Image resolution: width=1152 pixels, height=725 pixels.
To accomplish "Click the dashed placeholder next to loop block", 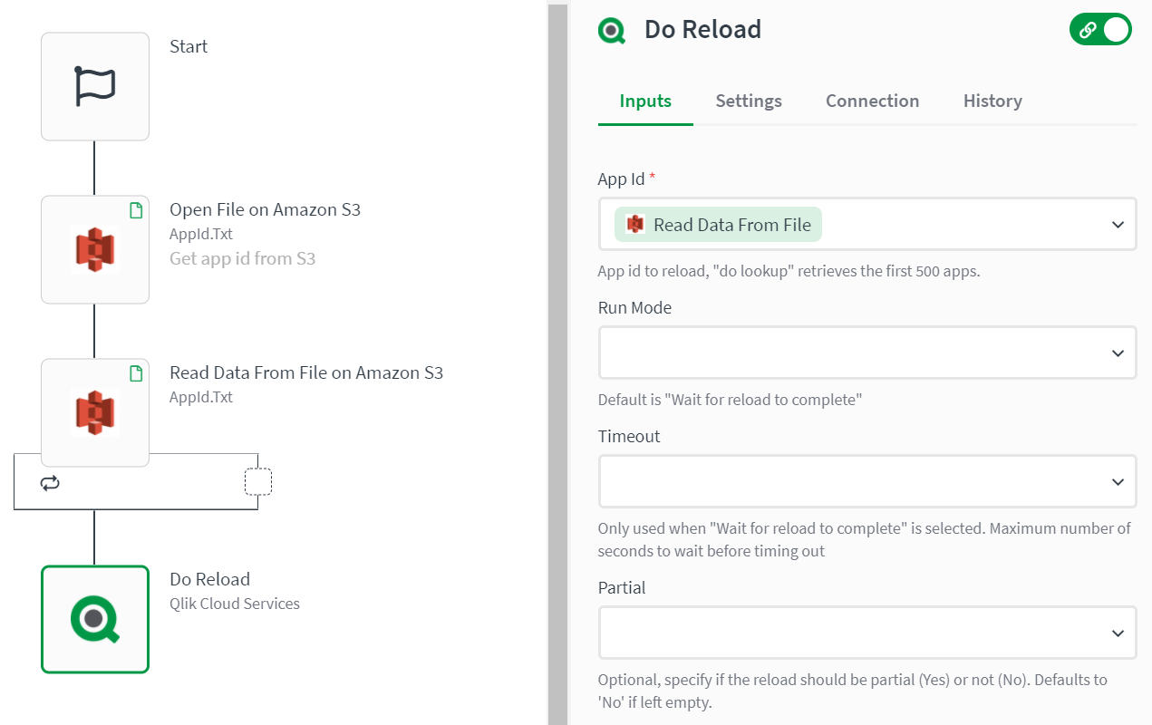I will [258, 481].
